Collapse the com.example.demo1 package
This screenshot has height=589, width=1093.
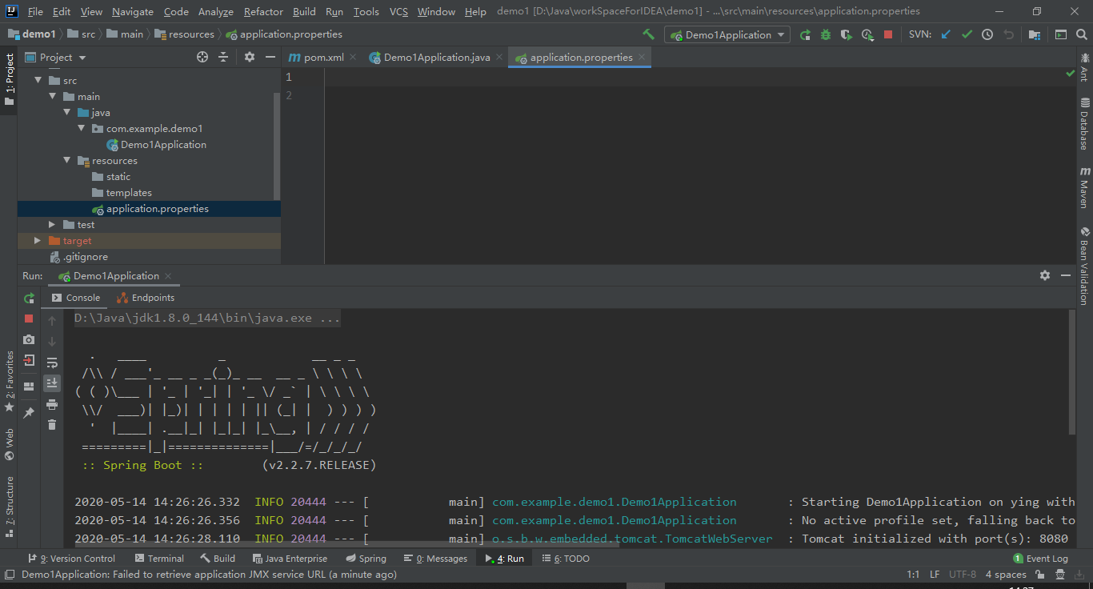pyautogui.click(x=82, y=129)
